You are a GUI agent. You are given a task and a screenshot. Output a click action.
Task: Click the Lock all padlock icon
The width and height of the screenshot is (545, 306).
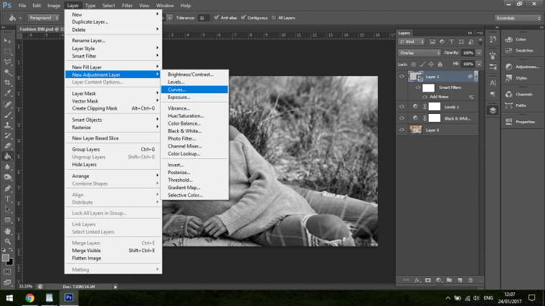point(440,64)
